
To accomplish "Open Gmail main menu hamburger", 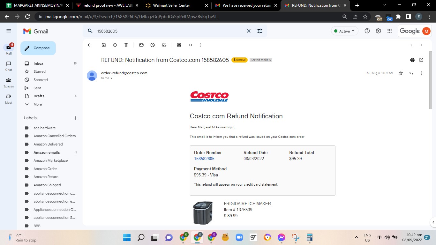I will (9, 31).
